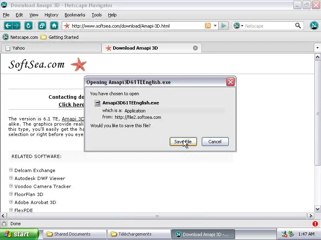Select the Download Amapi 3D tab

(x=152, y=48)
